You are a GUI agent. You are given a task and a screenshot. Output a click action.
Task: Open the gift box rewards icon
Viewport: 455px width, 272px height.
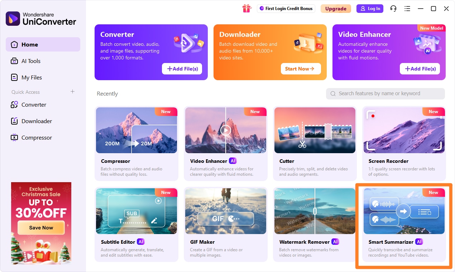247,9
